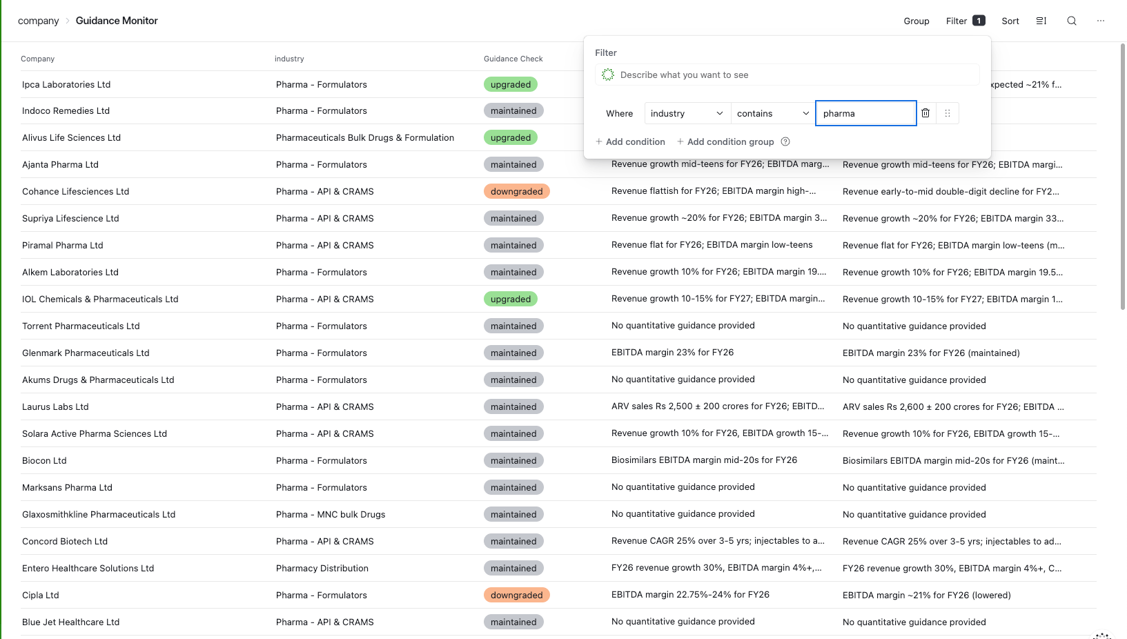Open the contains operator dropdown
The height and width of the screenshot is (639, 1127).
coord(773,113)
